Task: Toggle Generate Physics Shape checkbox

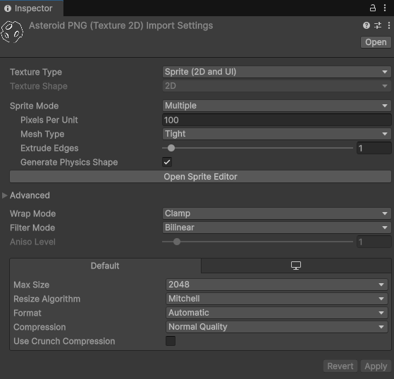Action: click(167, 162)
